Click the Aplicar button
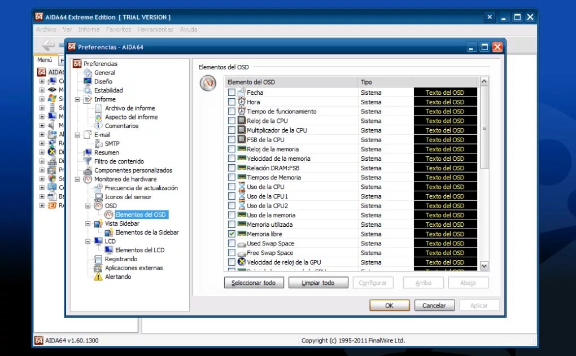 [479, 305]
